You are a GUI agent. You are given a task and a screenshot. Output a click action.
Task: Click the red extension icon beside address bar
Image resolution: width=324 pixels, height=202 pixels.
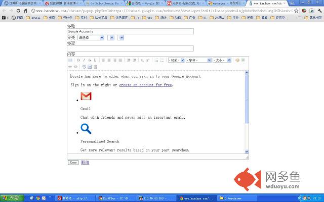304,11
